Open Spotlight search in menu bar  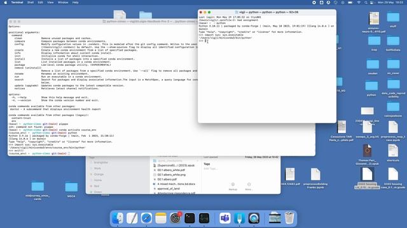[366, 3]
